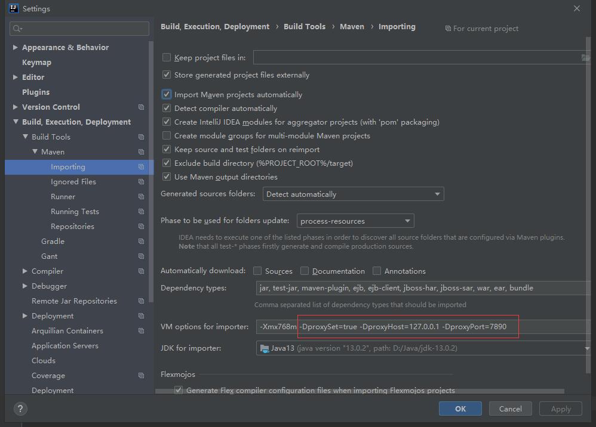The height and width of the screenshot is (427, 596).
Task: Select Ignored Files under Maven
Action: coord(73,182)
